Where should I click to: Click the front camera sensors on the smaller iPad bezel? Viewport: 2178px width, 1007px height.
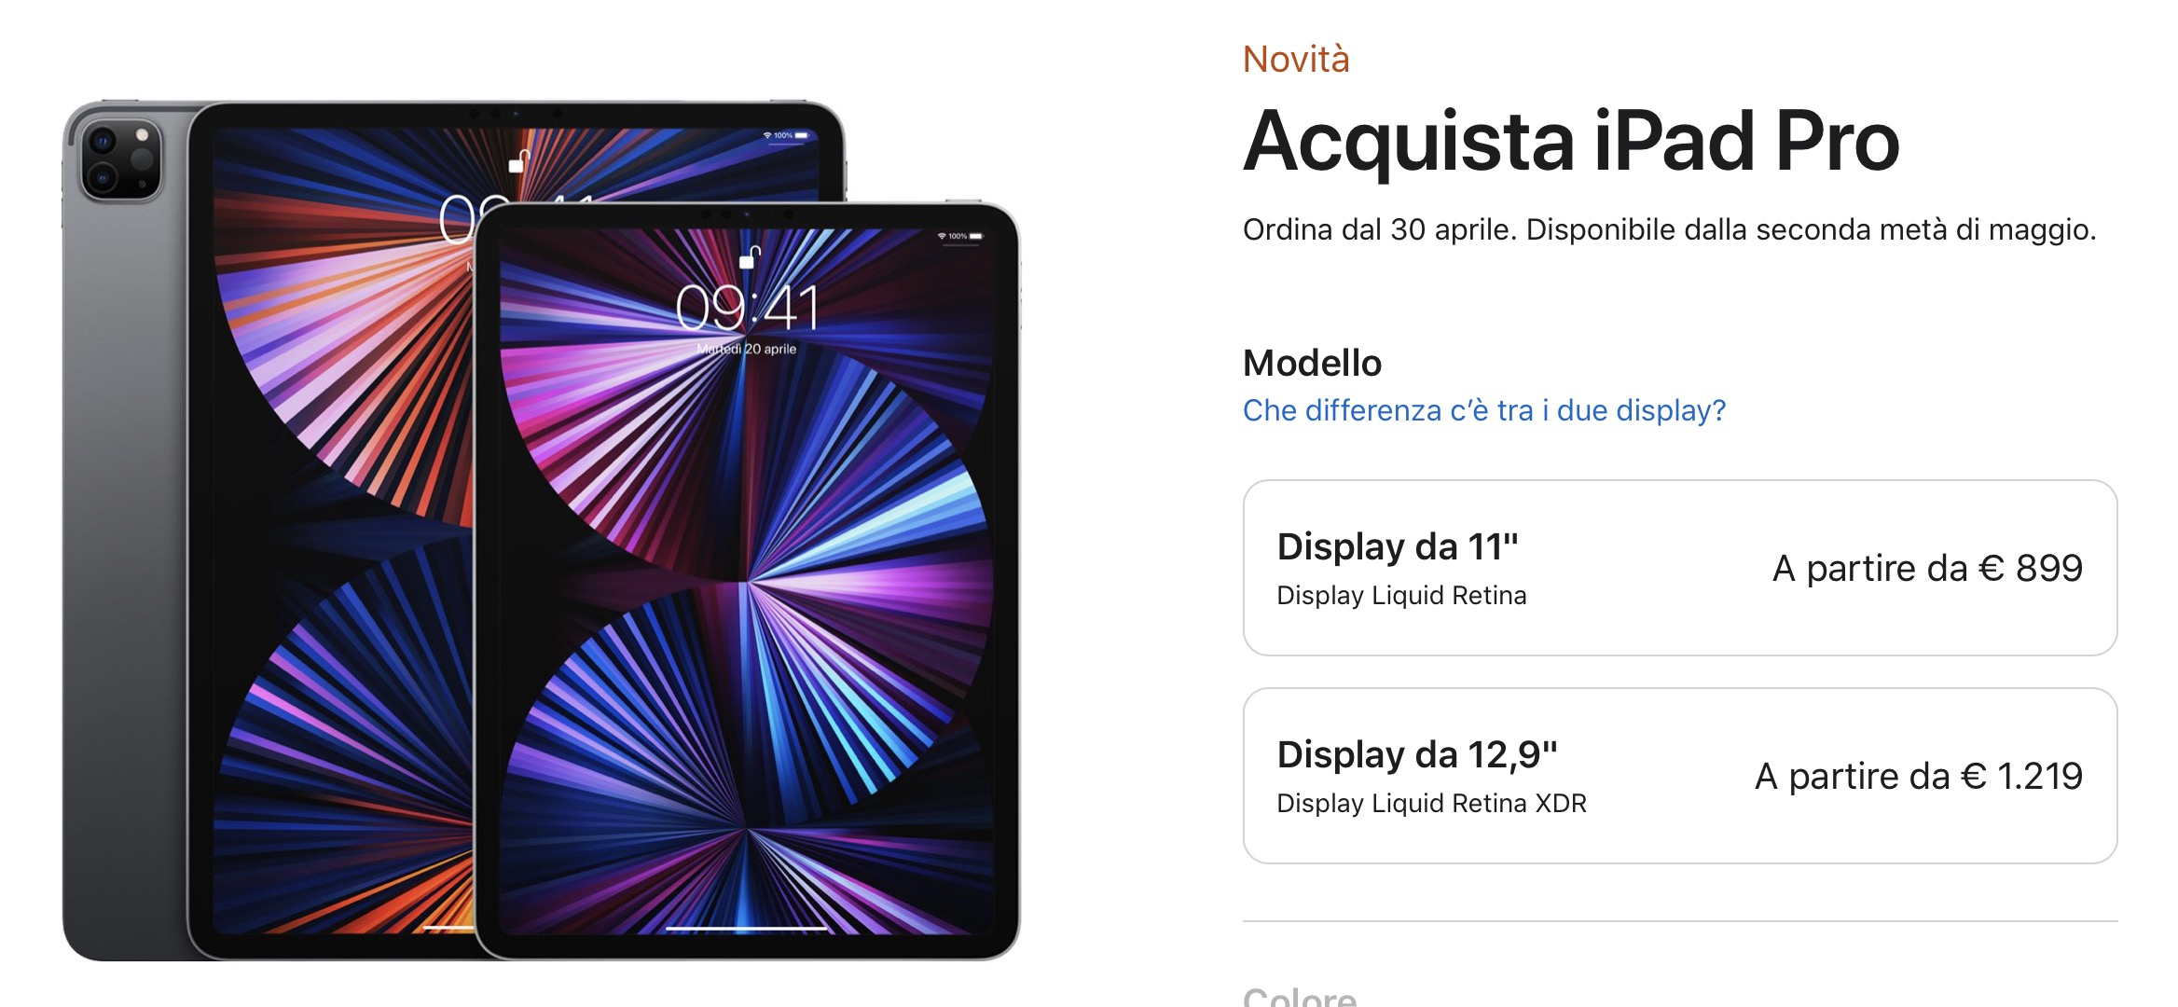pos(747,214)
